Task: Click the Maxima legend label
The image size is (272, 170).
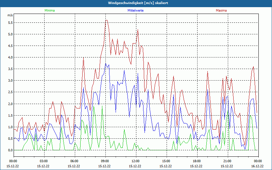Action: click(x=221, y=11)
